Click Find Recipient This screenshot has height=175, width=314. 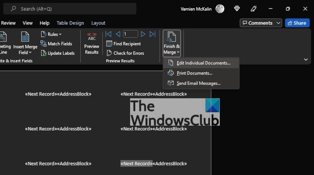click(123, 44)
